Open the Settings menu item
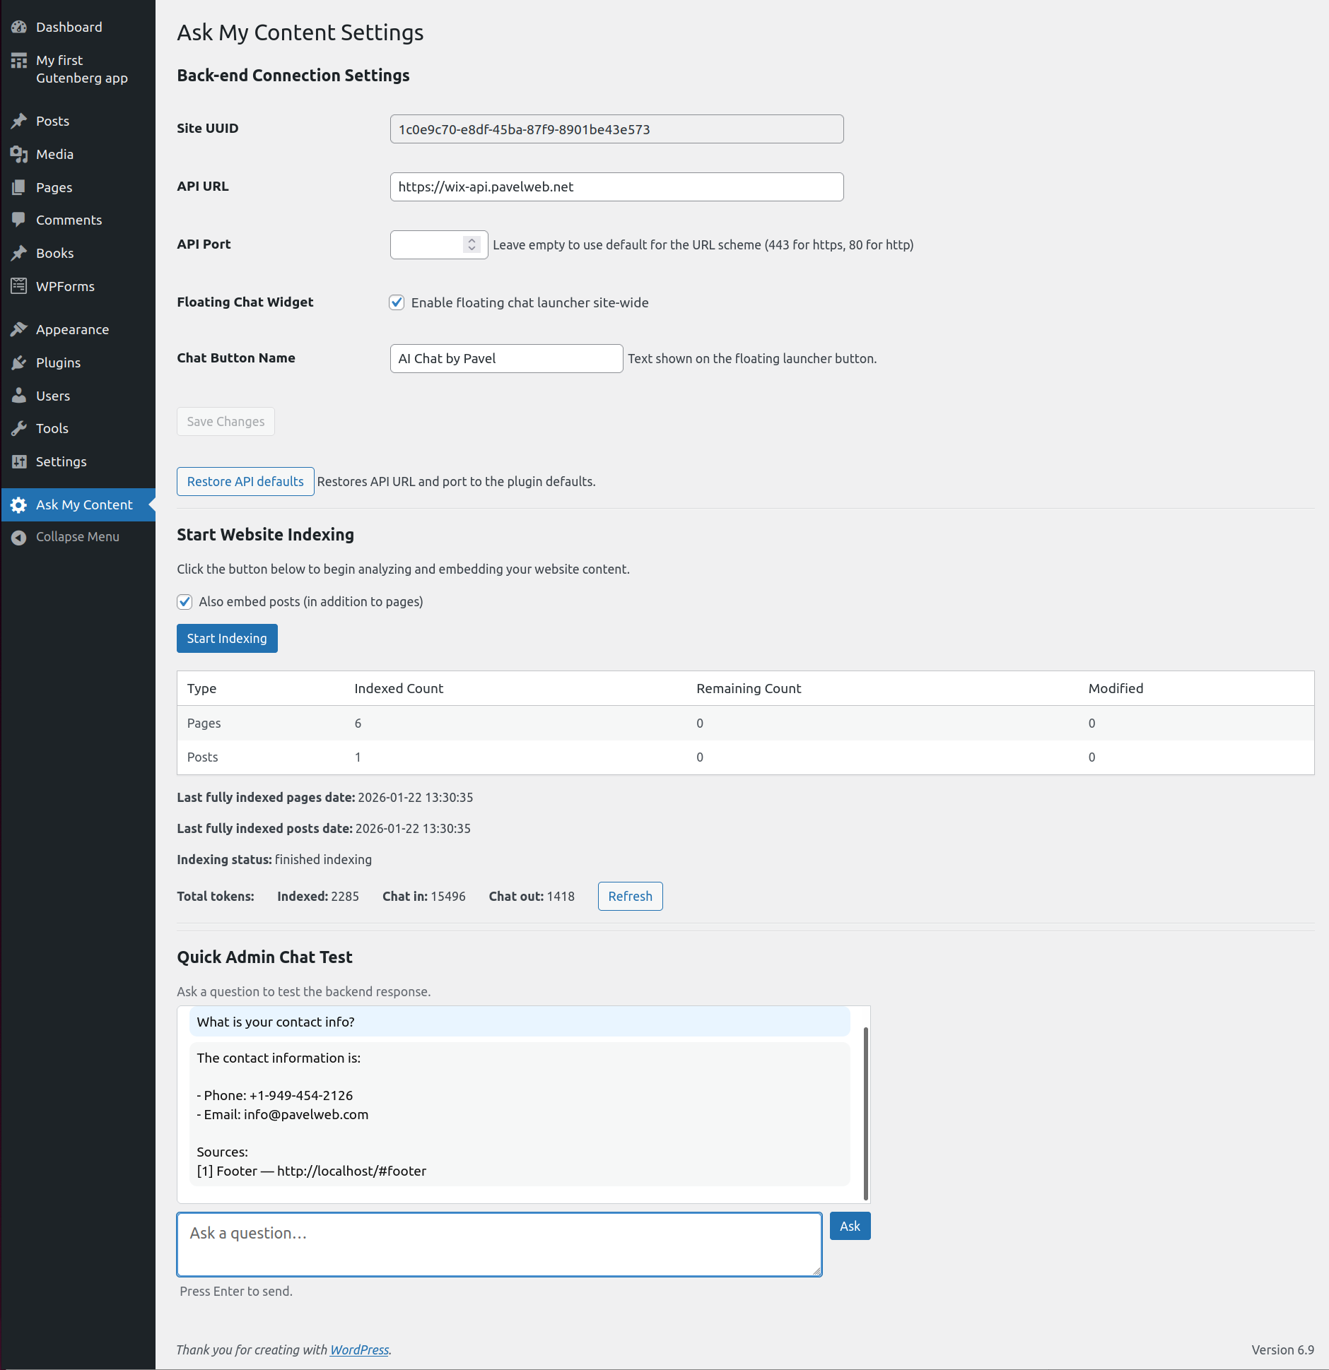Screen dimensions: 1329x1370 pyautogui.click(x=61, y=462)
